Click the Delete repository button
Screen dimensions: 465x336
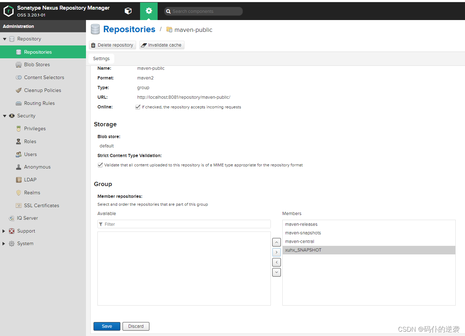[112, 45]
